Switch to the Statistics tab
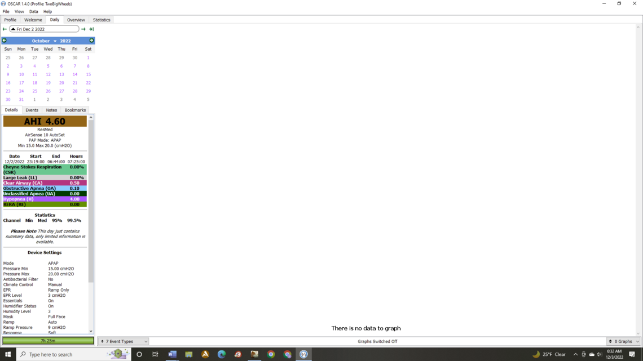Image resolution: width=643 pixels, height=361 pixels. click(102, 20)
